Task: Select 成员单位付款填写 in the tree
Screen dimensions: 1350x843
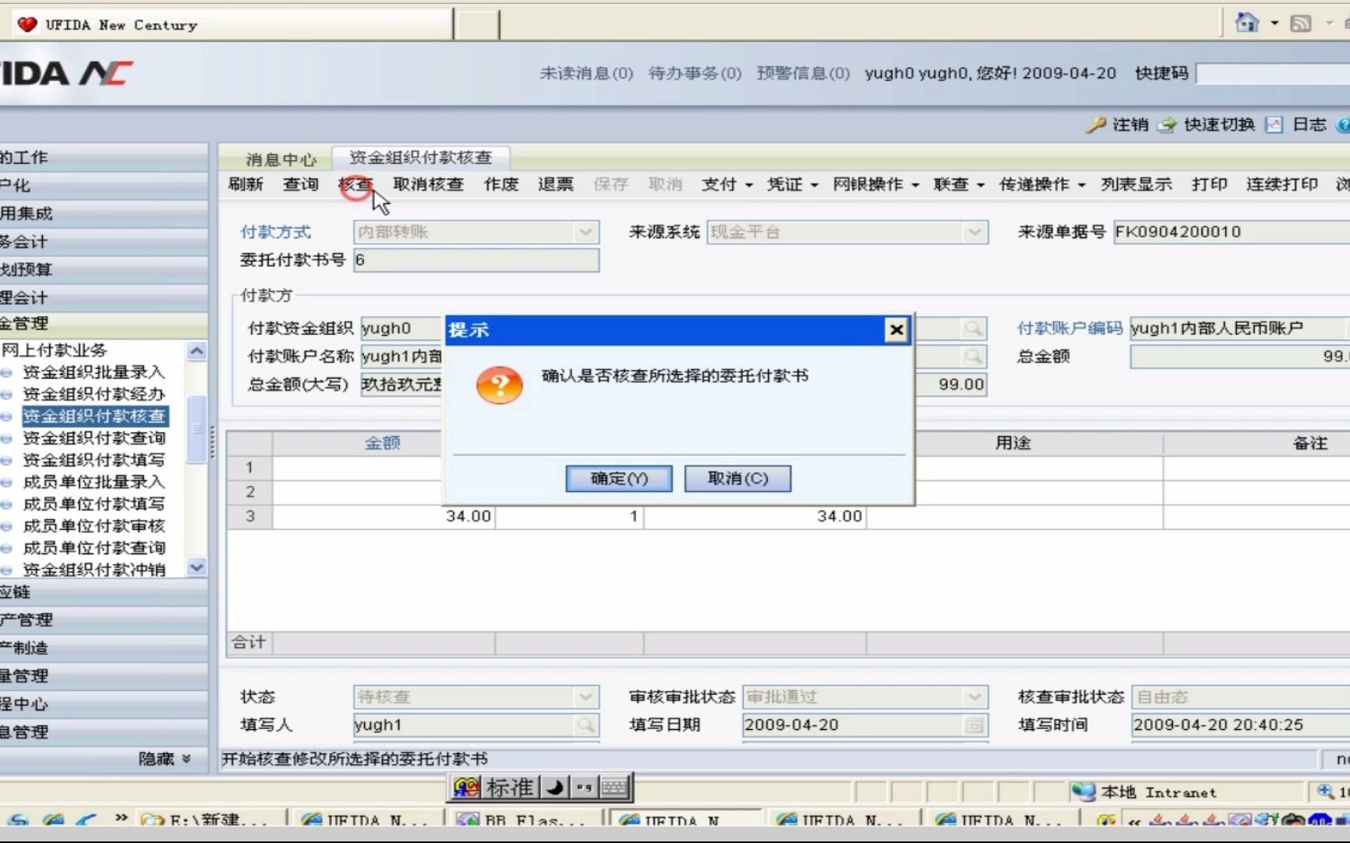Action: 94,503
